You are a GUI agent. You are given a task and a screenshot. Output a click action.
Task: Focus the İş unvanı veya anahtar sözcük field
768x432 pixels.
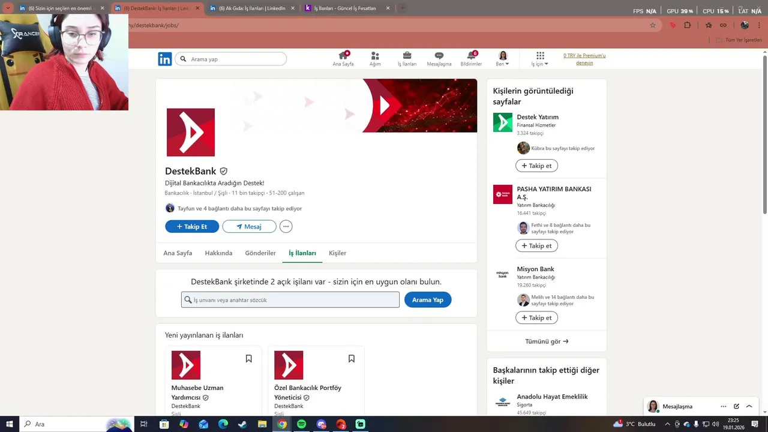(290, 299)
